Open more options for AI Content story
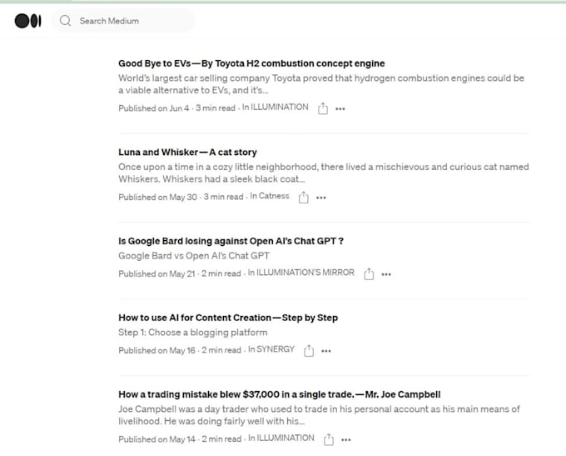 326,351
